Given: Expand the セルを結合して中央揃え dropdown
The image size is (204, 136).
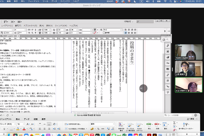Looking at the screenshot, I should 86,130.
